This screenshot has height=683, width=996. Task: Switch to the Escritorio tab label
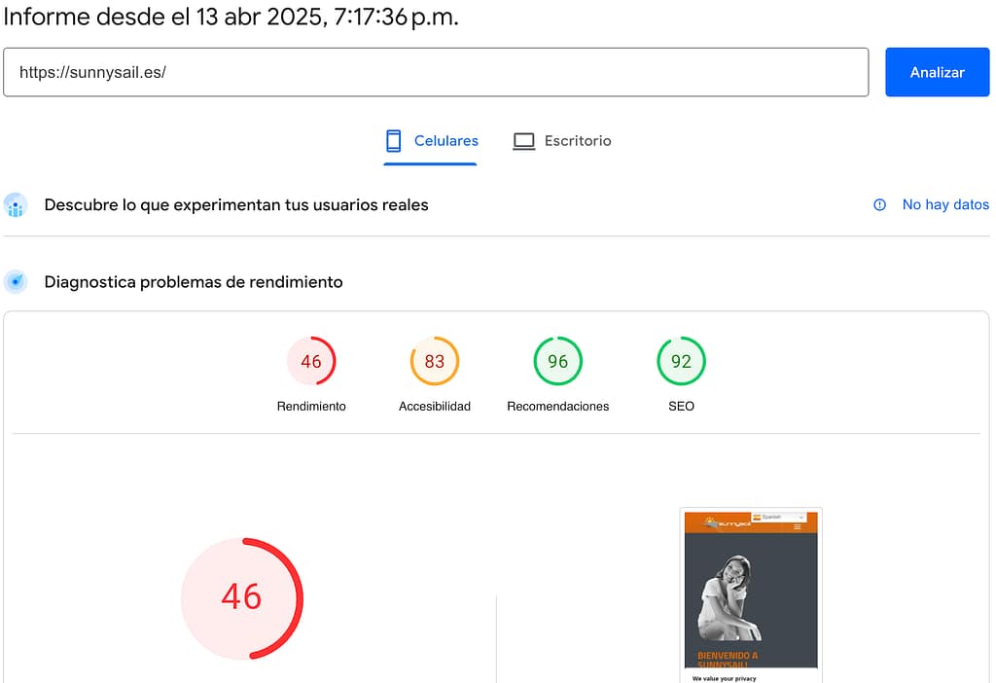point(578,141)
